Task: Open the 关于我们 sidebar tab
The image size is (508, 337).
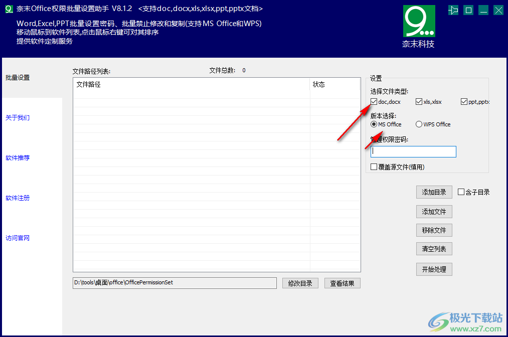Action: [18, 118]
